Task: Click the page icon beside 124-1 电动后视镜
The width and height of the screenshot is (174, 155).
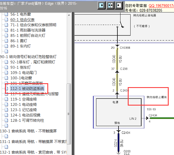Action: [x=6, y=115]
